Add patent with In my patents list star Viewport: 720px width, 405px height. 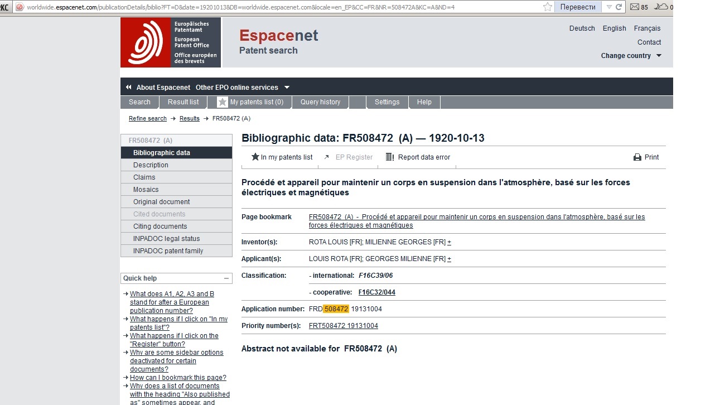click(255, 157)
